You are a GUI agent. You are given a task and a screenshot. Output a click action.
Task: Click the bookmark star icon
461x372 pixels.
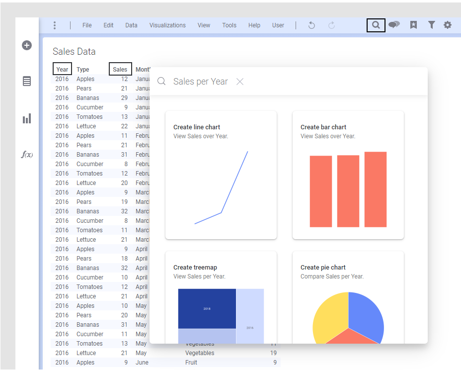coord(413,25)
